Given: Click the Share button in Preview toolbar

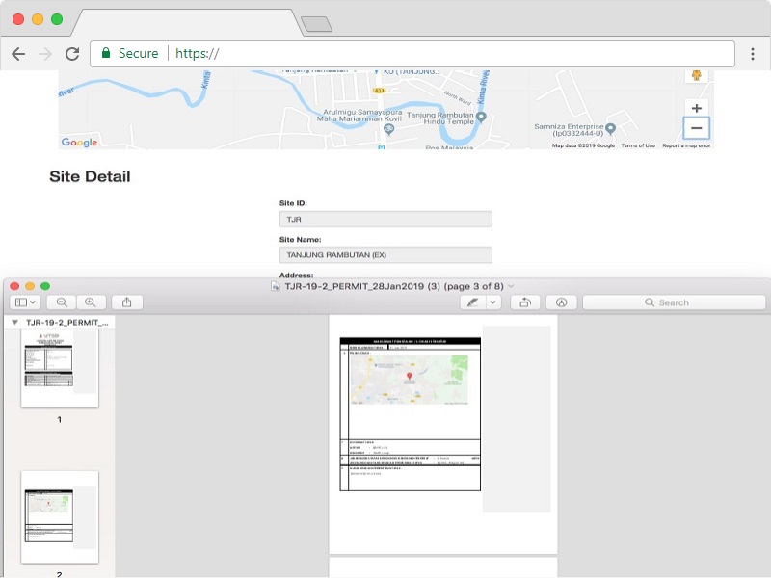Looking at the screenshot, I should point(127,302).
